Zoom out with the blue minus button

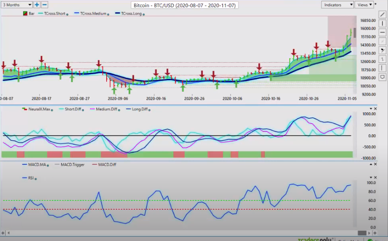click(45, 5)
